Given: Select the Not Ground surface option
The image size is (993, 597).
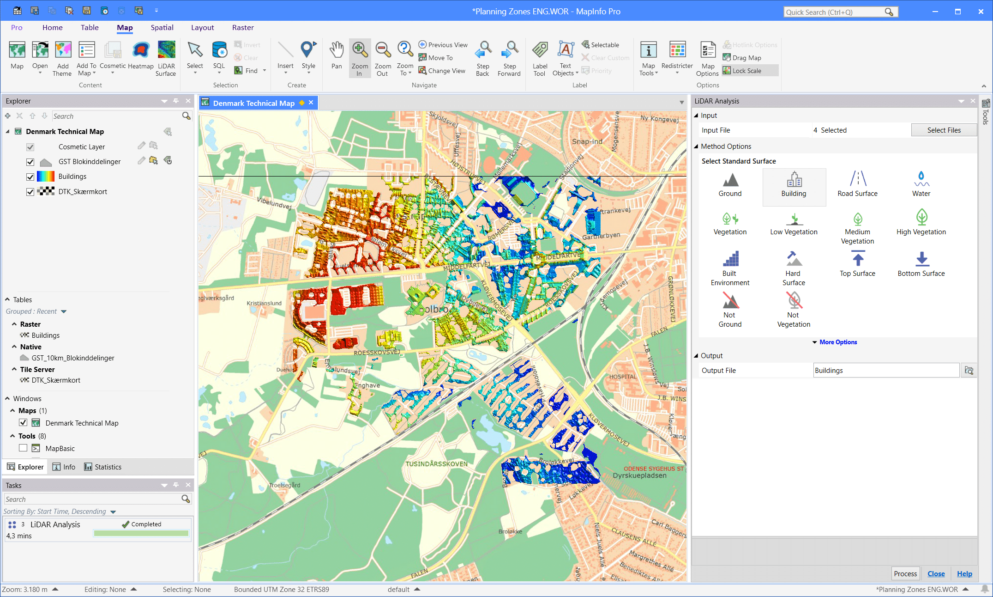Looking at the screenshot, I should click(x=729, y=310).
